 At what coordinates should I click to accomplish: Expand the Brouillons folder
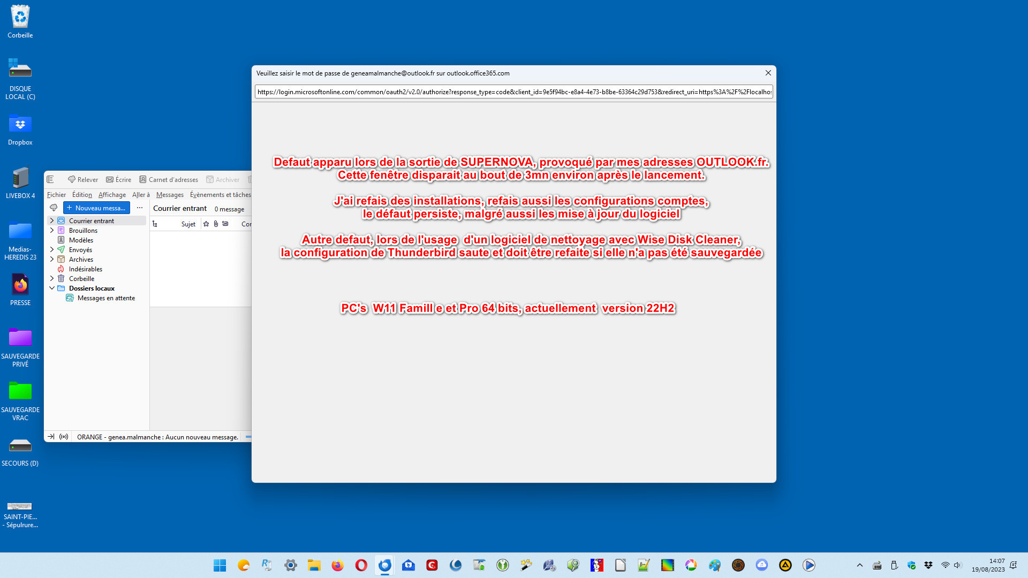(x=52, y=230)
